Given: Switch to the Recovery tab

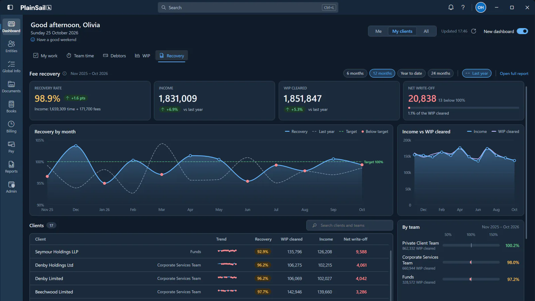Looking at the screenshot, I should 172,56.
